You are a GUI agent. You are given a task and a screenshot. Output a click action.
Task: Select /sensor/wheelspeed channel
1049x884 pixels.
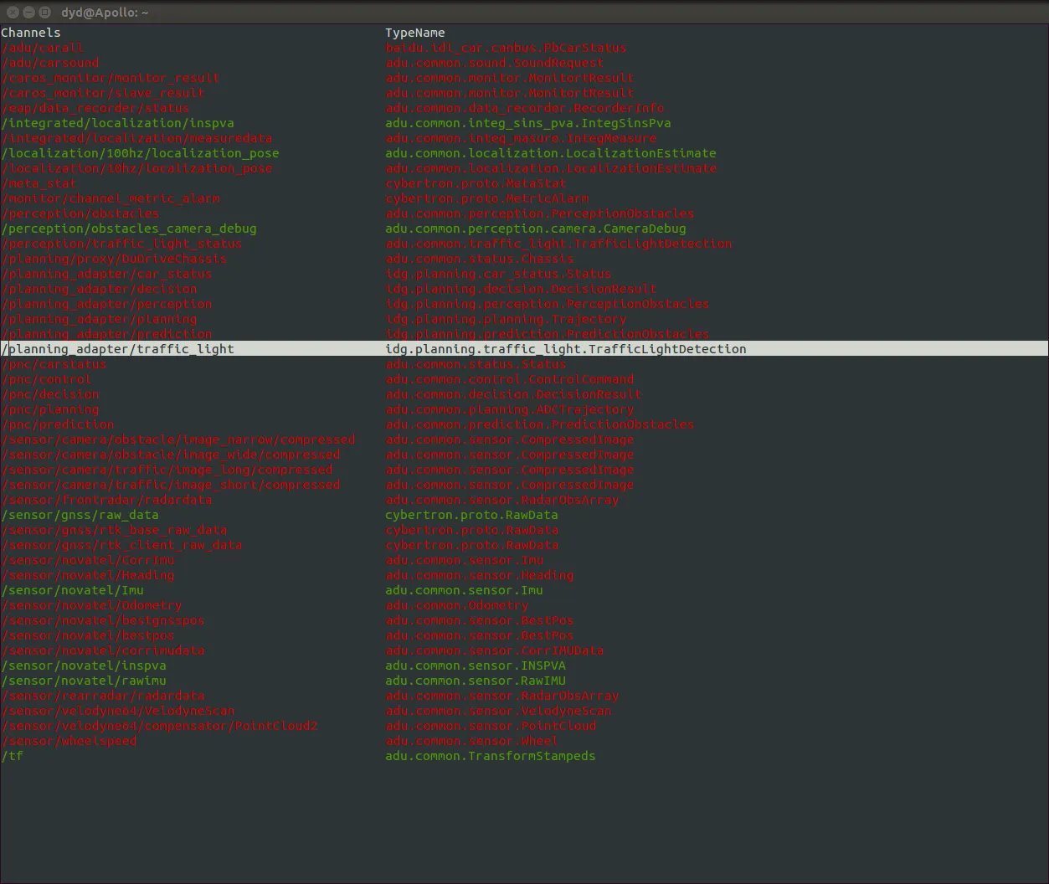point(69,741)
